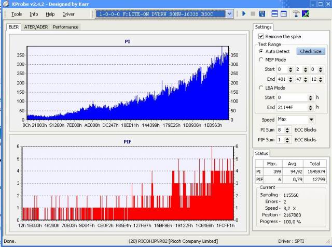Image resolution: width=332 pixels, height=247 pixels.
Task: Switch to the BLER tab
Action: point(14,27)
